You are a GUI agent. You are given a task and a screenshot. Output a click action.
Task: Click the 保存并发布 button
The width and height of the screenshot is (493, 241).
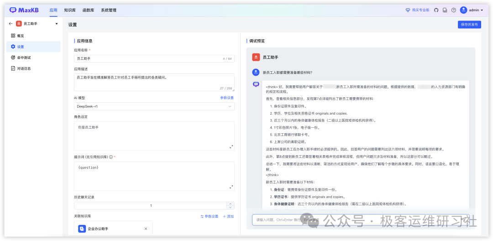pos(469,25)
